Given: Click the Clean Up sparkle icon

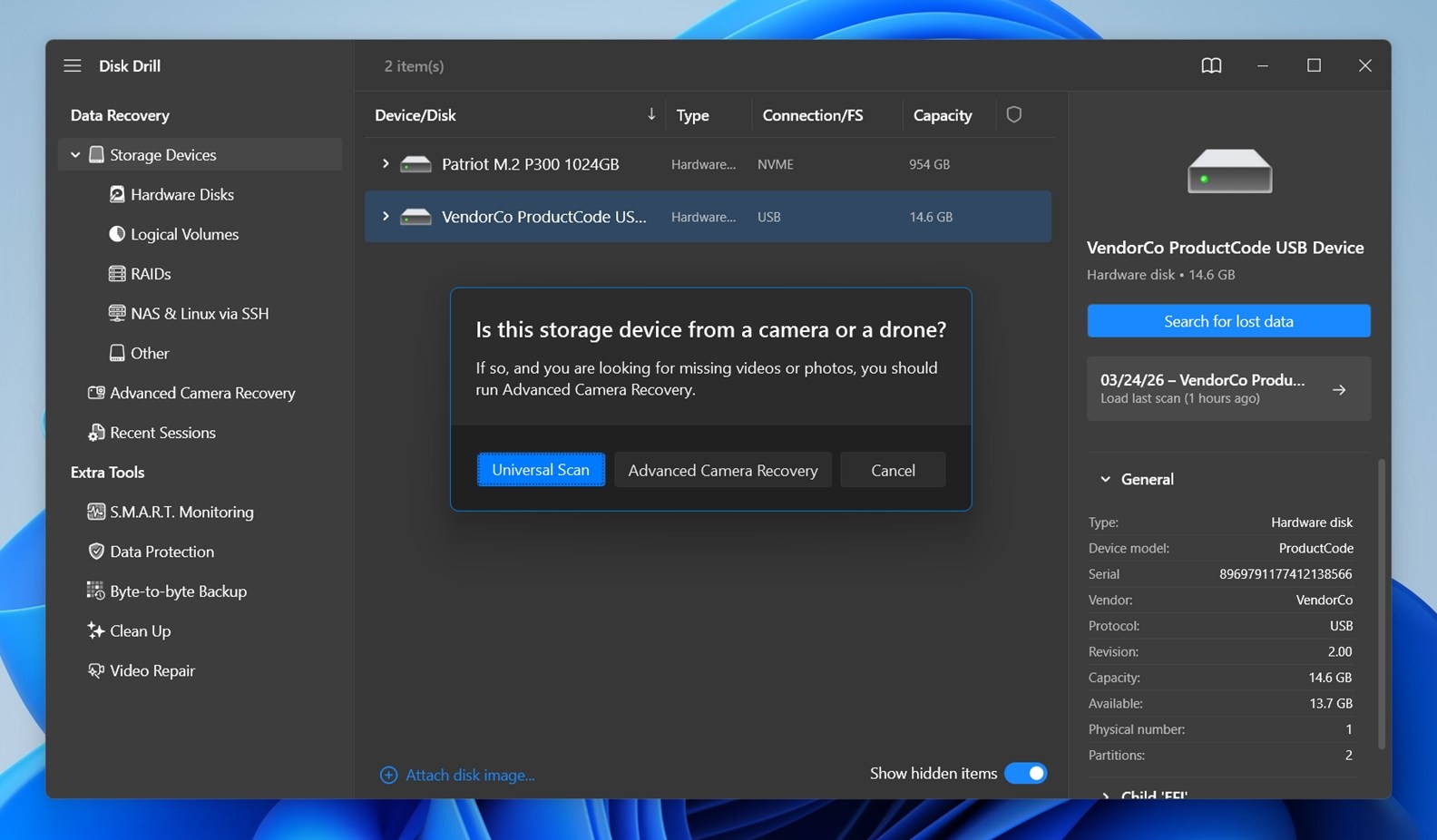Looking at the screenshot, I should point(96,630).
